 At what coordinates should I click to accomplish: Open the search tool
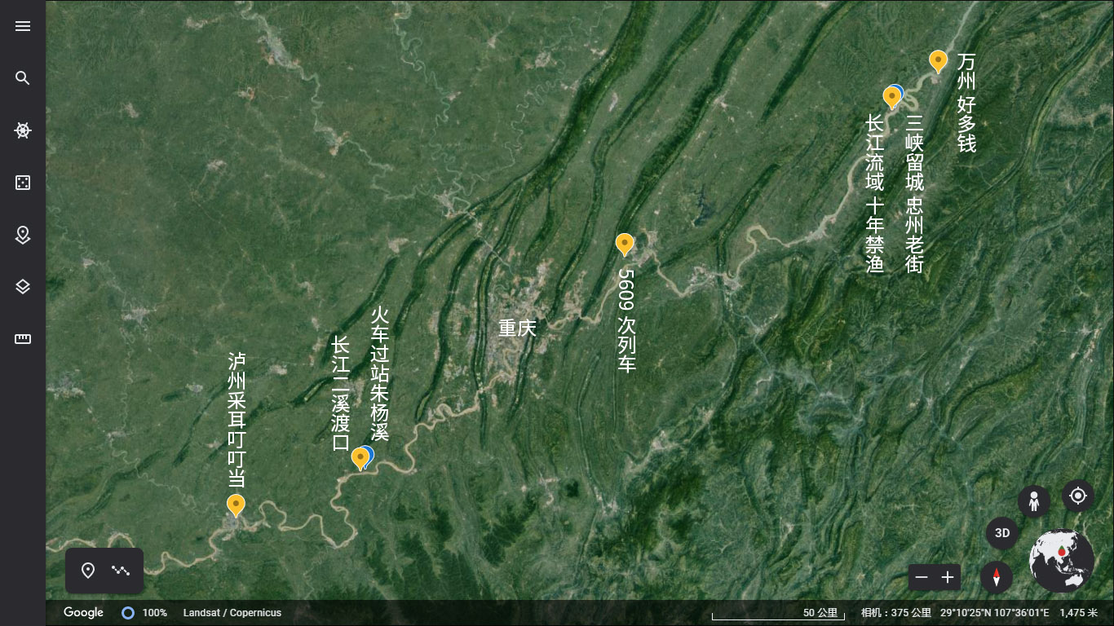point(23,78)
